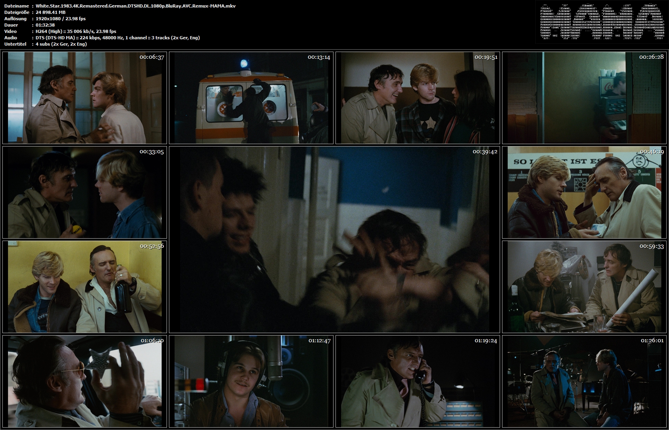Click the Video label in the header

[x=10, y=31]
